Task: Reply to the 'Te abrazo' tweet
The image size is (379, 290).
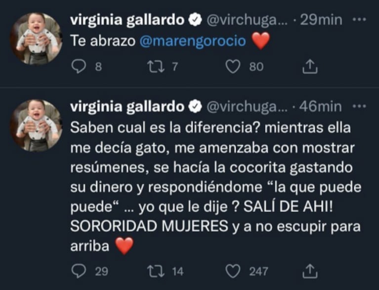Action: click(x=79, y=67)
